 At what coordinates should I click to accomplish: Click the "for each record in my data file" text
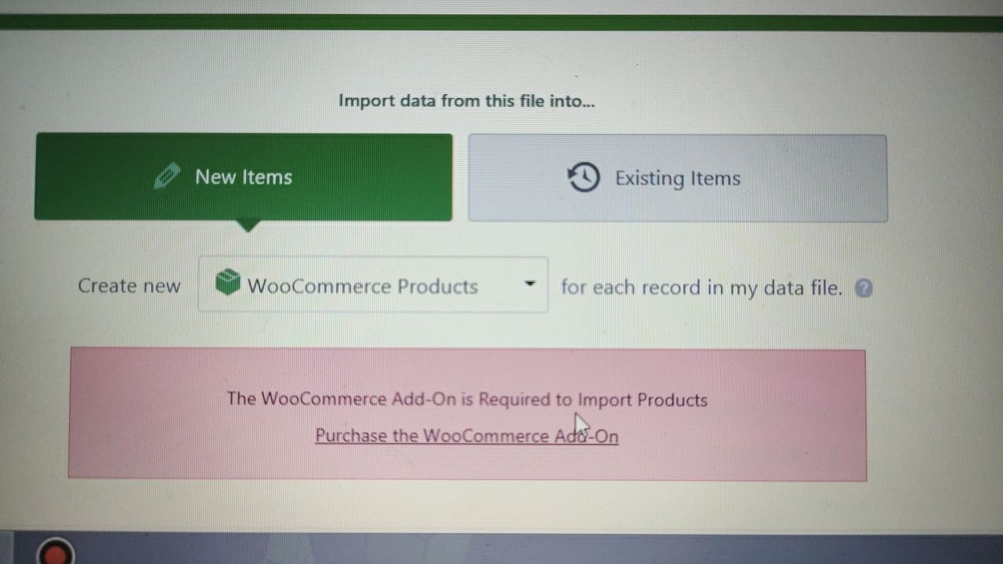701,288
